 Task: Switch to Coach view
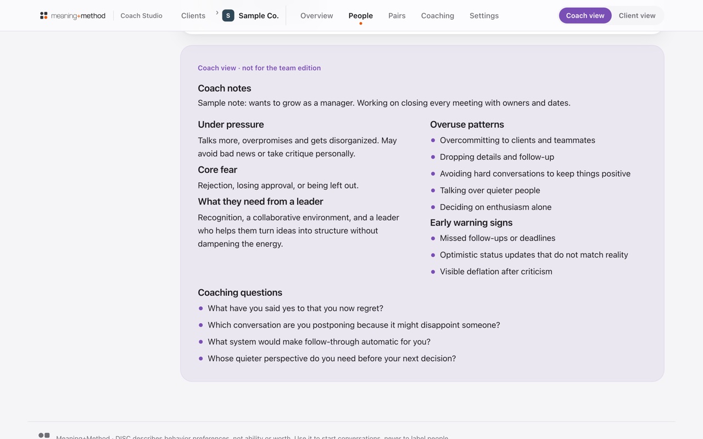585,15
